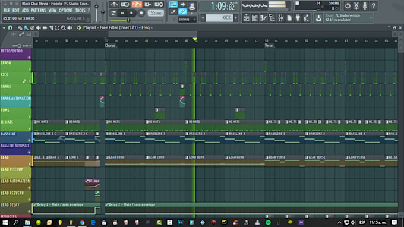The height and width of the screenshot is (227, 404).
Task: Select the playlist Zoom tool
Action: click(64, 27)
